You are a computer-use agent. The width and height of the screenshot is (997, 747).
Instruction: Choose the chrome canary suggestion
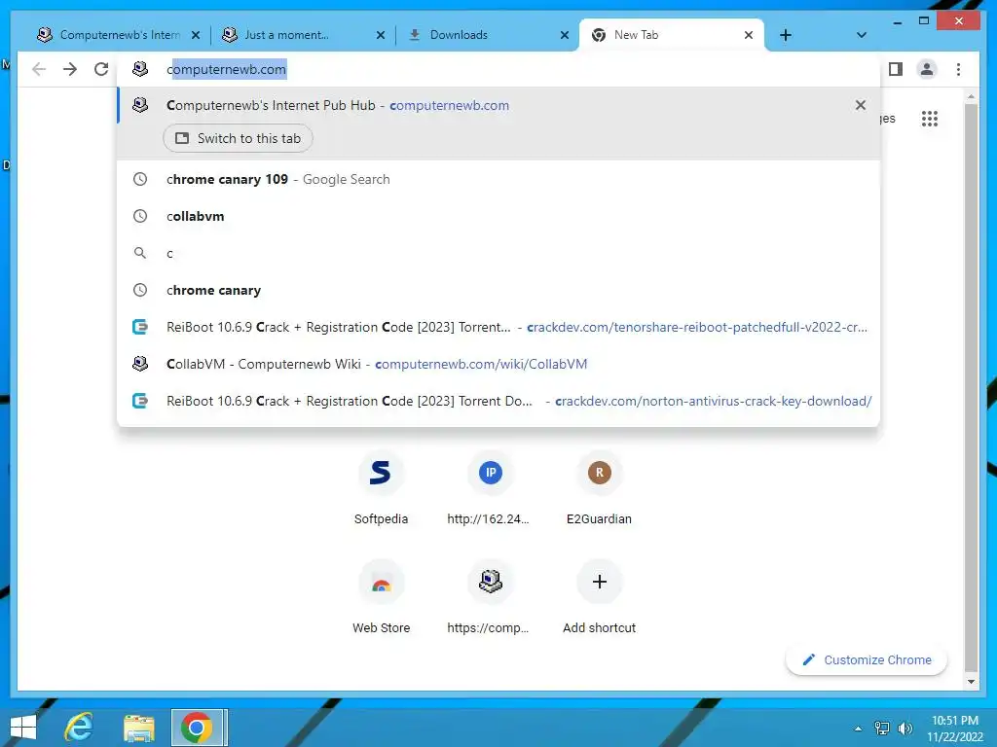tap(498, 290)
